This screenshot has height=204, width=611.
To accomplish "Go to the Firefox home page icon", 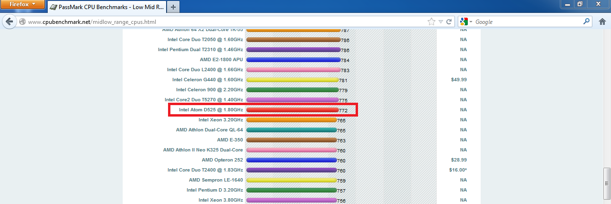I will (602, 21).
